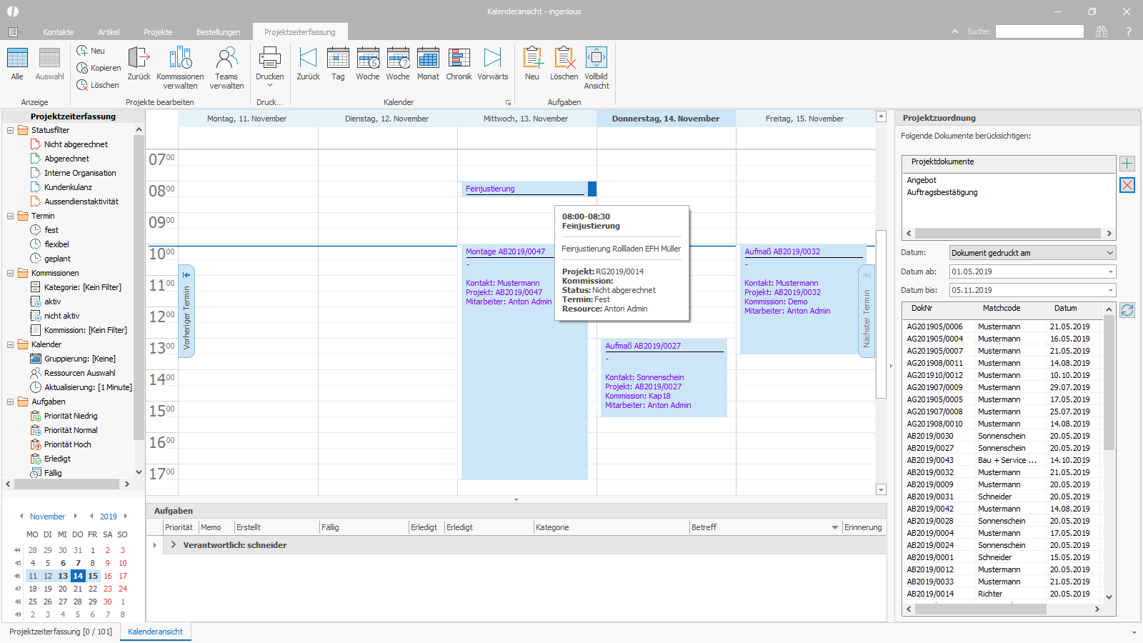1143x643 pixels.
Task: Click Vollbild Ansicht icon
Action: (x=596, y=59)
